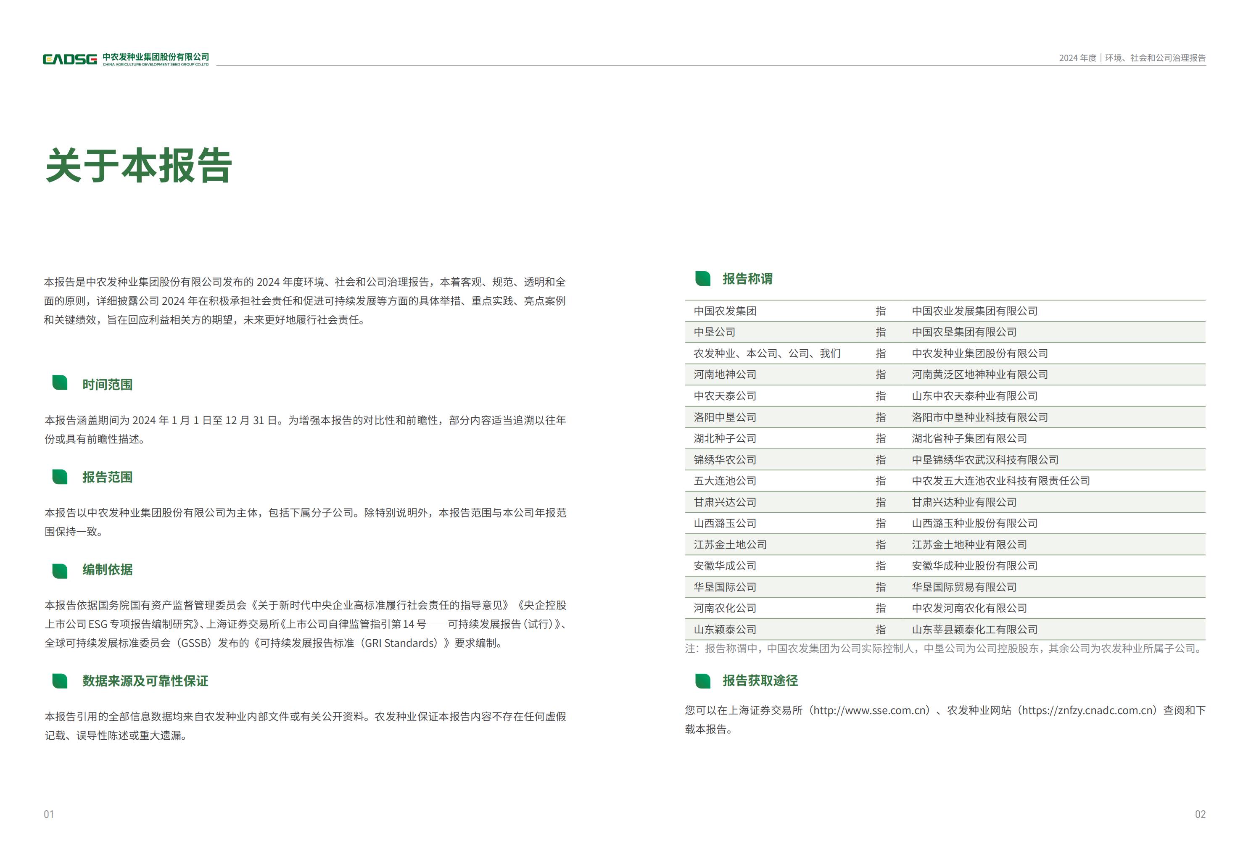The image size is (1251, 849).
Task: Click page number 01
Action: pos(49,814)
